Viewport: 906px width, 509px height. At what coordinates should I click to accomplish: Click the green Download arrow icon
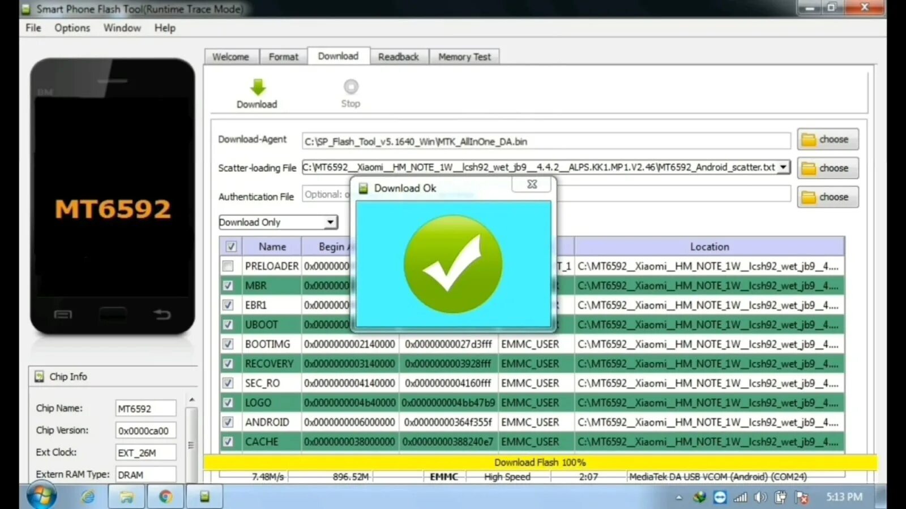(x=258, y=87)
